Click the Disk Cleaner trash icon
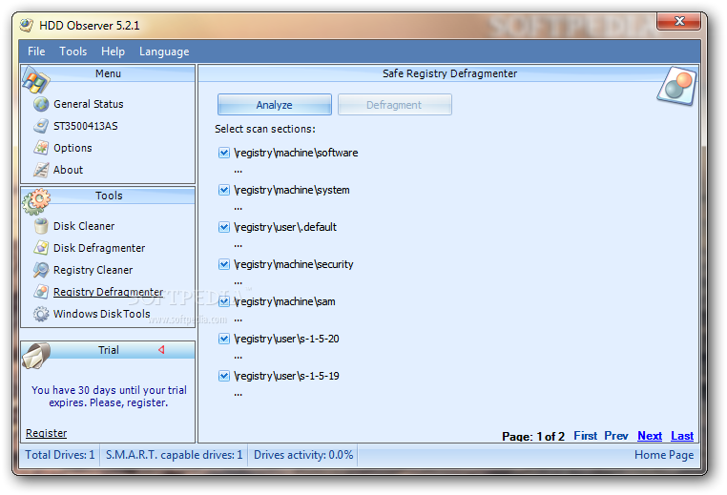Viewport: 727px width, 495px height. tap(41, 226)
